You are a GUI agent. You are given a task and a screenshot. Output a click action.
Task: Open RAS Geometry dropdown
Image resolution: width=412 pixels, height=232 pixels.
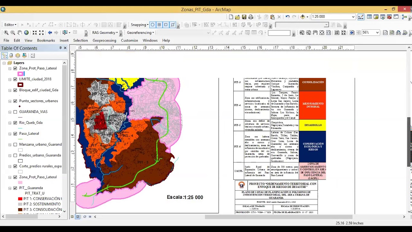coord(105,33)
